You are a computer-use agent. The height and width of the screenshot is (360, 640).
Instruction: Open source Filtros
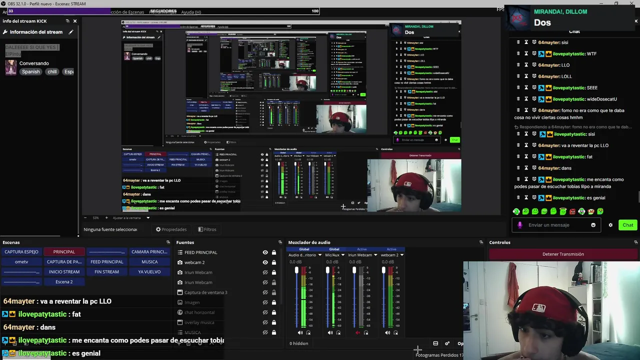[x=207, y=229]
